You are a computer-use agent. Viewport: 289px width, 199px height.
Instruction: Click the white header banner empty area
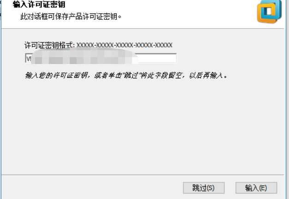click(x=184, y=14)
